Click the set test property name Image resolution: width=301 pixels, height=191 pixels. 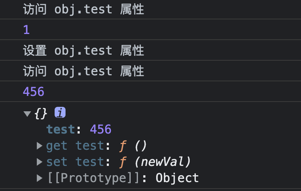pos(75,162)
